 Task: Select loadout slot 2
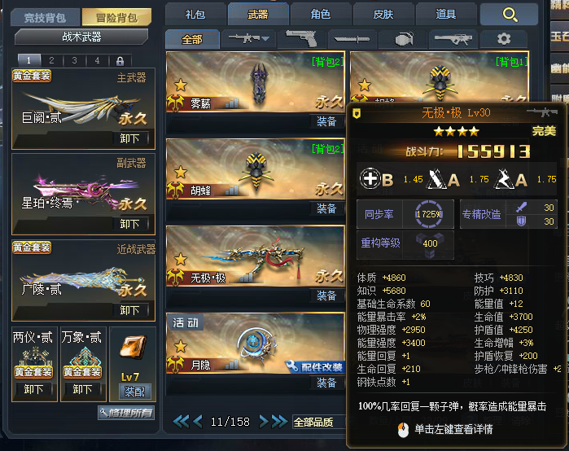click(51, 60)
